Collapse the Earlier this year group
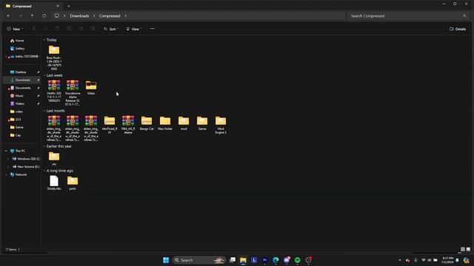 point(44,146)
